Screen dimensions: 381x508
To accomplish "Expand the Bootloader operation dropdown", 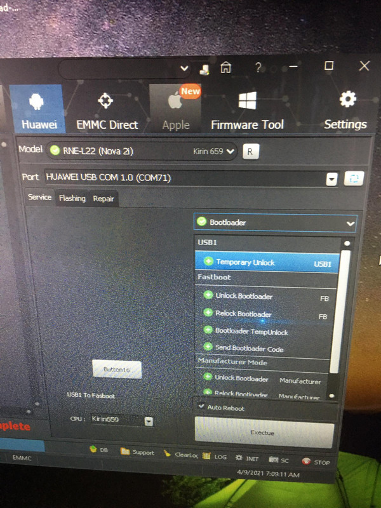I will coord(276,223).
